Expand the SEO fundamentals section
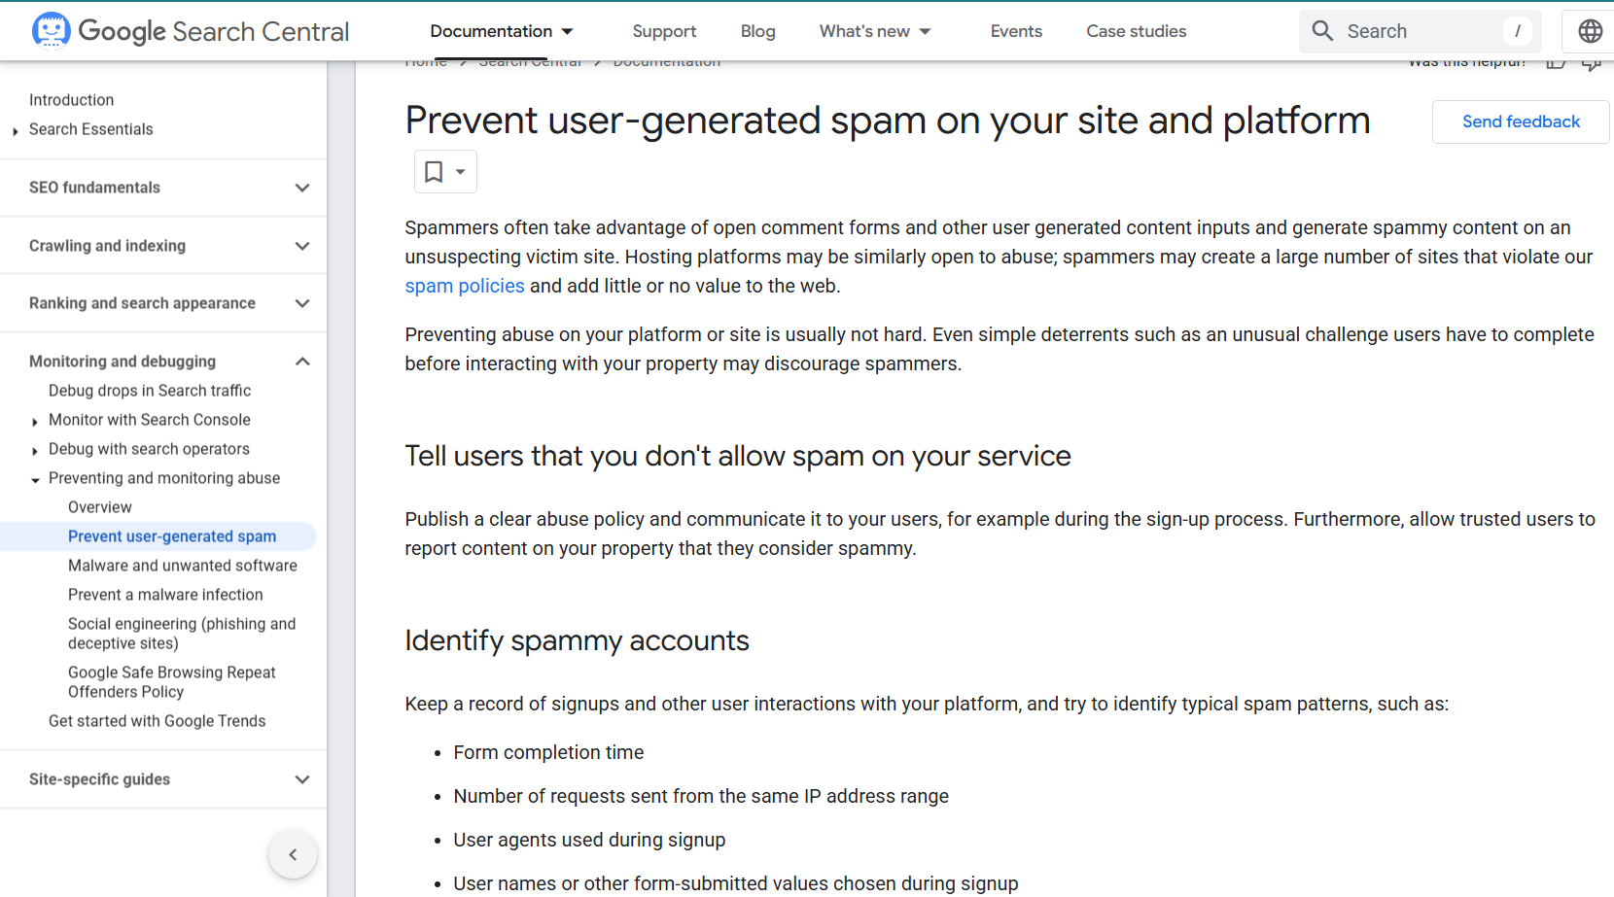Screen dimensions: 1614x897 coord(302,188)
